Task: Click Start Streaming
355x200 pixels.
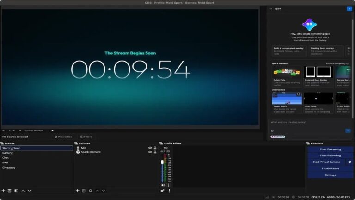Action: click(x=331, y=149)
